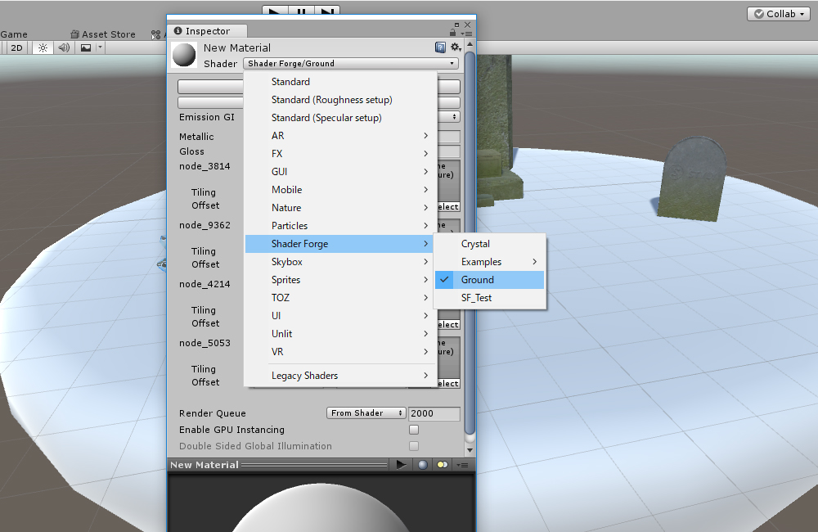The height and width of the screenshot is (532, 818).
Task: Open the Shader Forge/Ground shader dropdown
Action: click(x=351, y=64)
